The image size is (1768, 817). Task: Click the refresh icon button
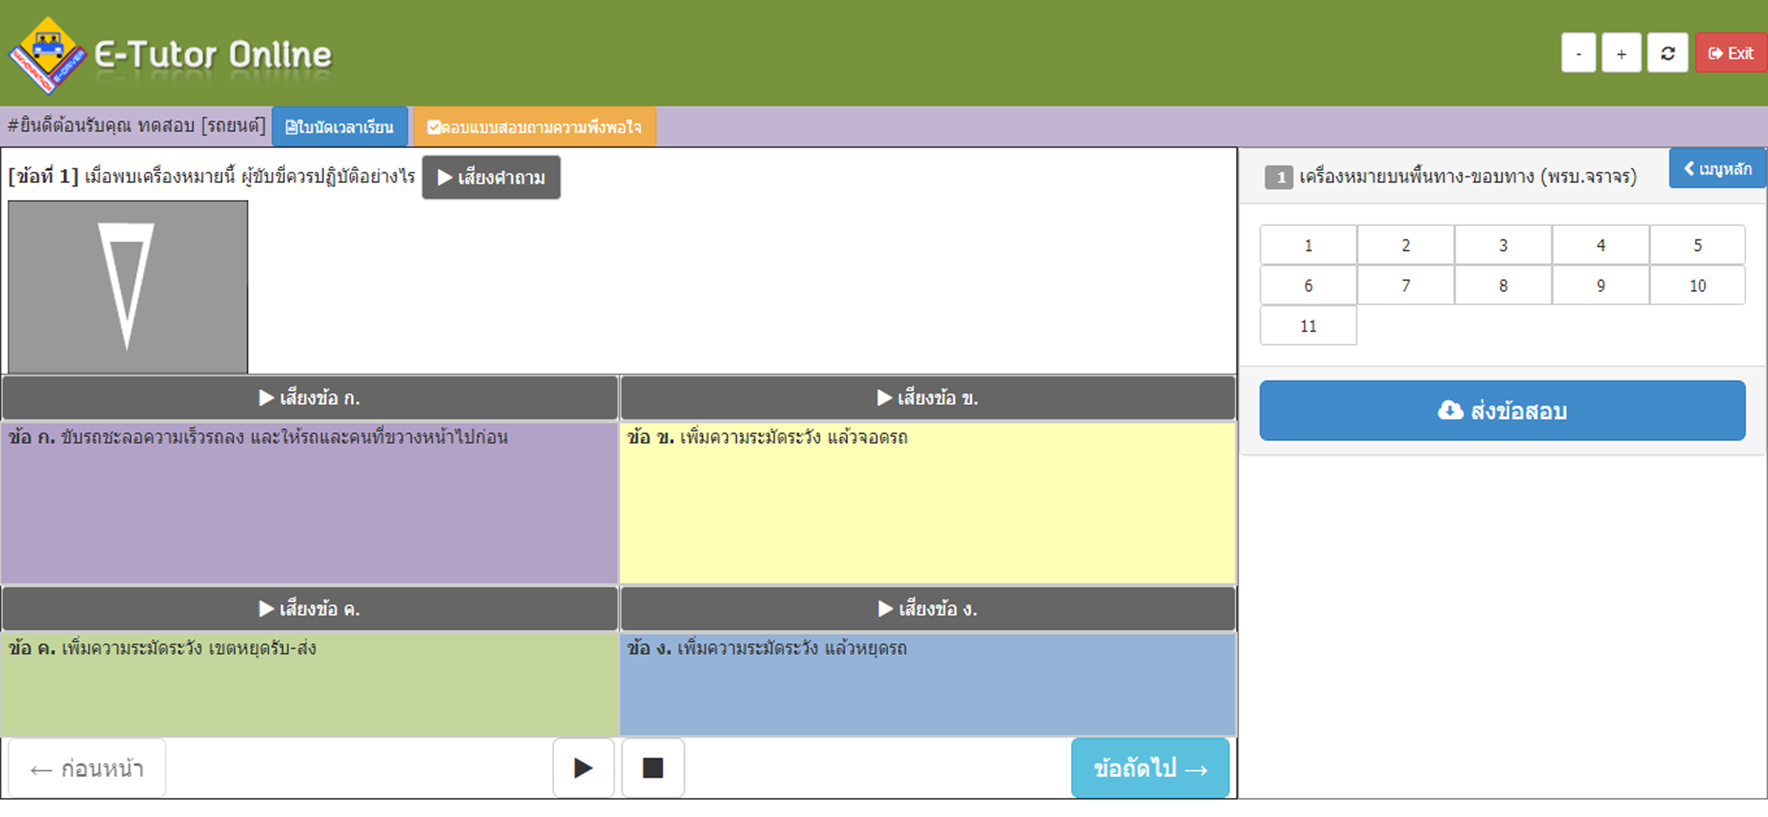(x=1668, y=53)
